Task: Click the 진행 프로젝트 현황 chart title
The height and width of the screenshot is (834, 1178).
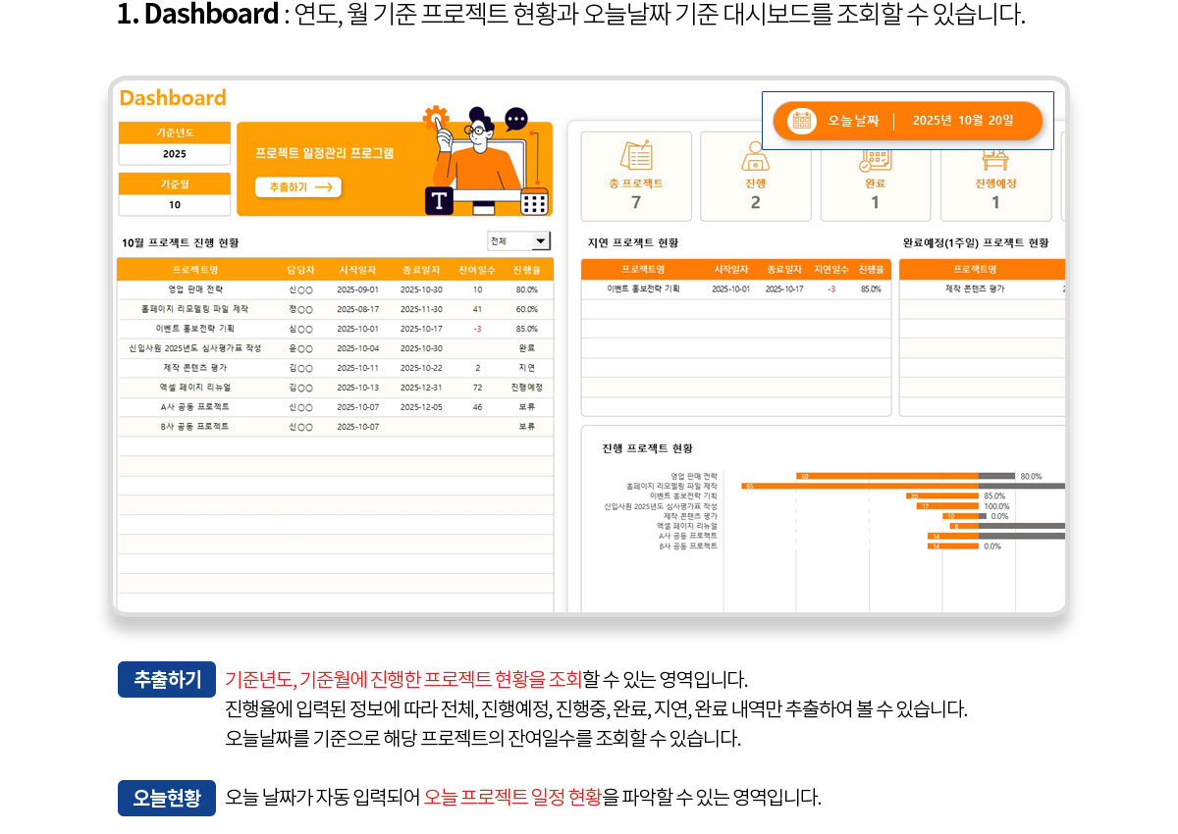Action: point(647,448)
